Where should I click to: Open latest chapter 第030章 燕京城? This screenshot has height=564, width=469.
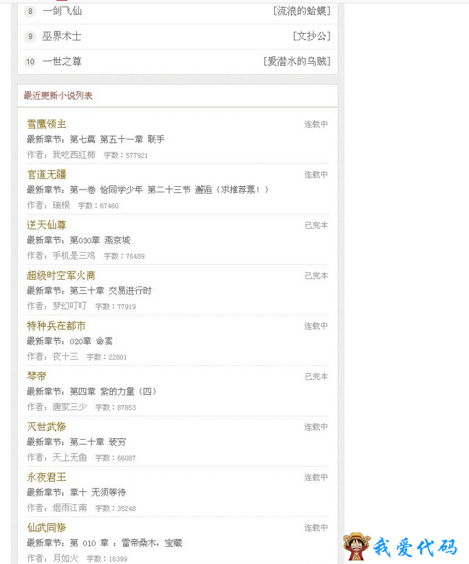(x=100, y=240)
